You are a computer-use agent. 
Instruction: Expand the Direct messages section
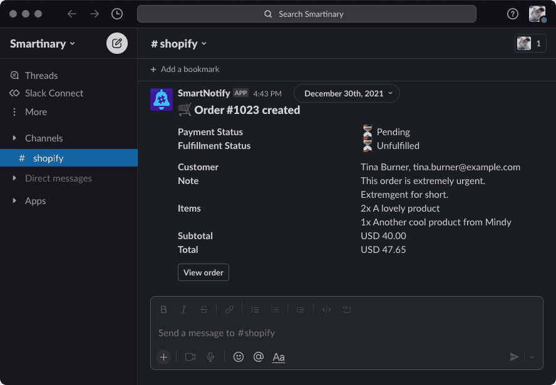click(x=14, y=178)
